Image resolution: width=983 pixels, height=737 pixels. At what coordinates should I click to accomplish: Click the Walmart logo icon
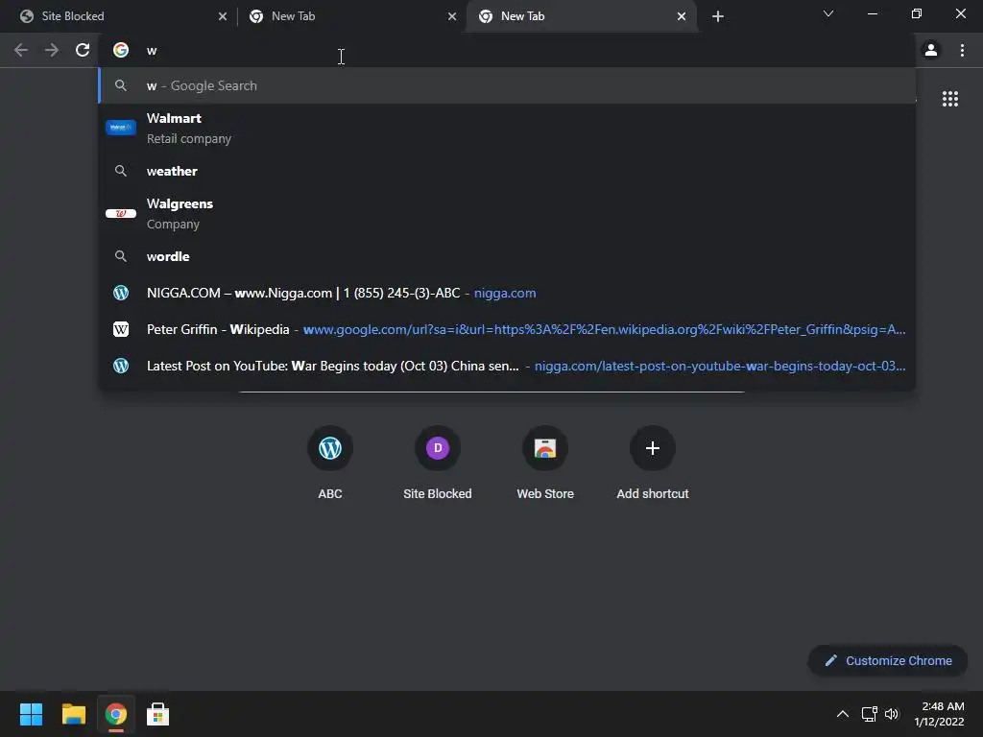tap(121, 128)
